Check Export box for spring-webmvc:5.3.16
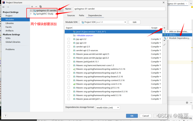The image size is (193, 121). (x=69, y=69)
